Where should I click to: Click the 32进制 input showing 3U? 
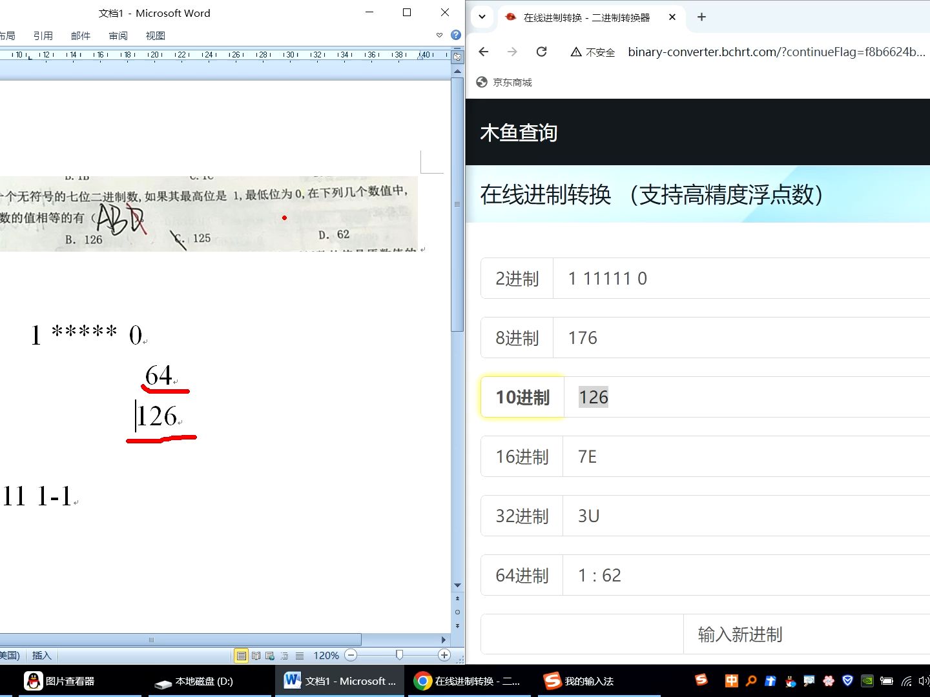(747, 516)
